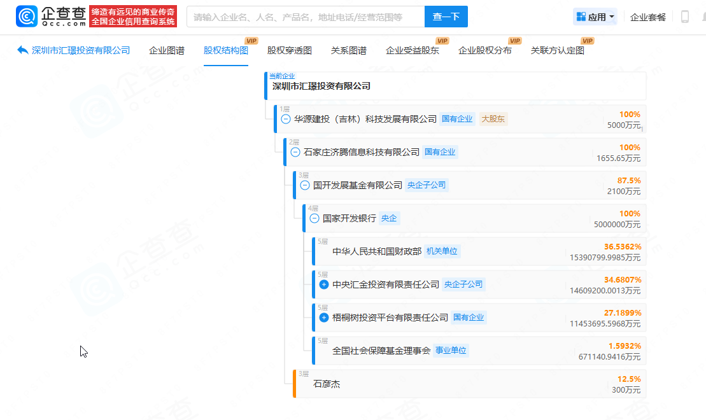This screenshot has height=420, width=706.
Task: Collapse 国家开发银行 node
Action: click(x=314, y=218)
